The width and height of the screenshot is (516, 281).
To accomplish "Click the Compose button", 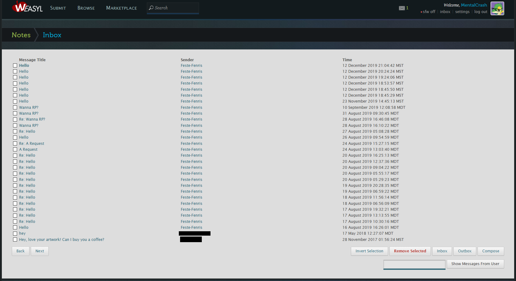I will tap(491, 251).
